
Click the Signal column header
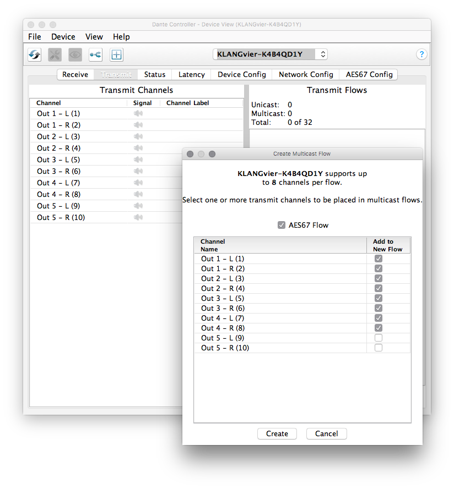pyautogui.click(x=143, y=103)
